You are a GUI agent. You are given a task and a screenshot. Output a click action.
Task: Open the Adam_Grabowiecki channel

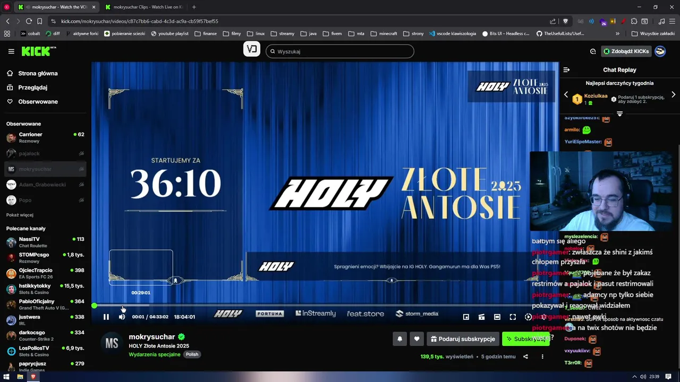point(45,185)
